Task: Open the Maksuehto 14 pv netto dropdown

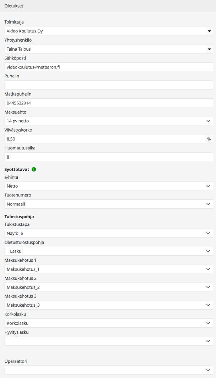Action: pos(108,121)
